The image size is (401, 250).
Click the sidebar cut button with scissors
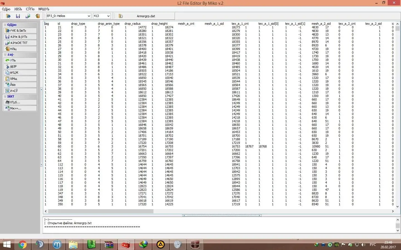[20, 66]
